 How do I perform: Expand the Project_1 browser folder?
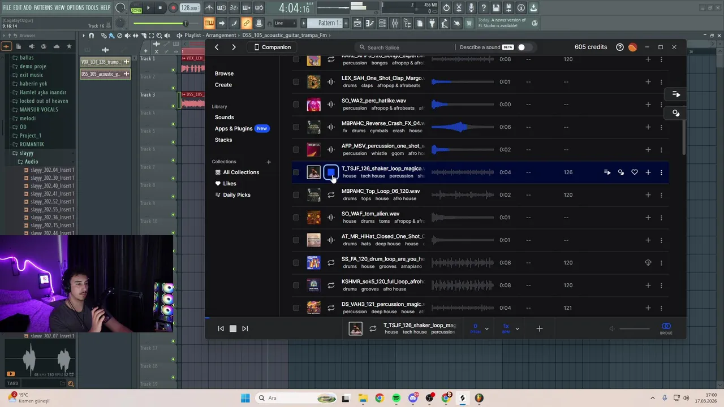pos(30,136)
